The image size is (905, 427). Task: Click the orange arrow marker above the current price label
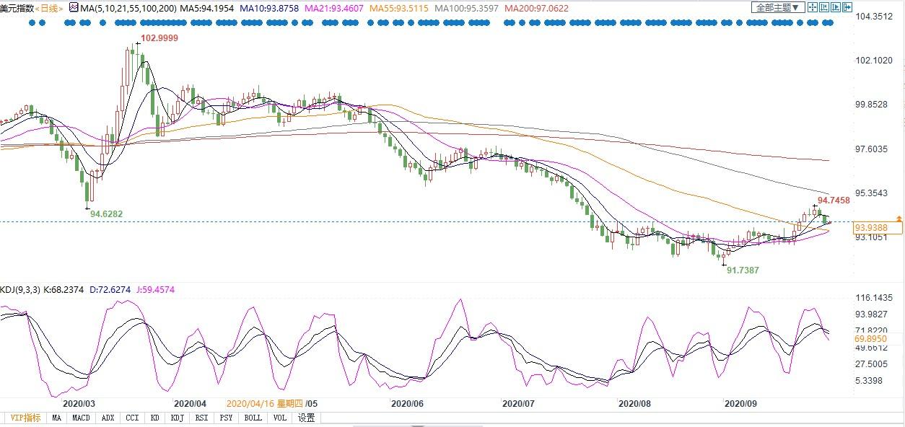tap(899, 218)
